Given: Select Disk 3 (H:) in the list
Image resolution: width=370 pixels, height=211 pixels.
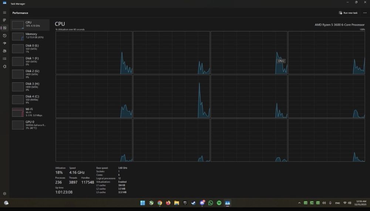Looking at the screenshot, I should tap(30, 87).
